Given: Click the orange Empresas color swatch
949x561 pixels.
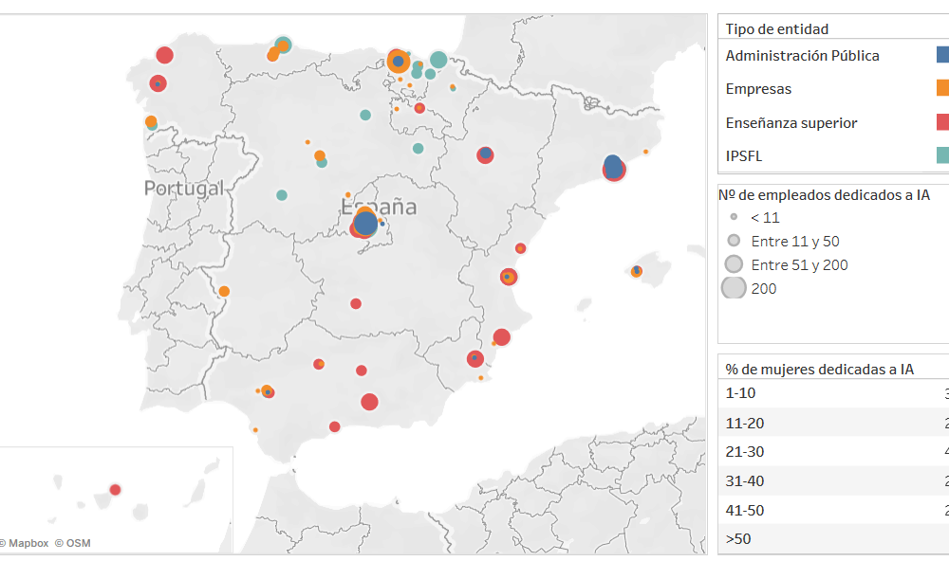Looking at the screenshot, I should (942, 88).
